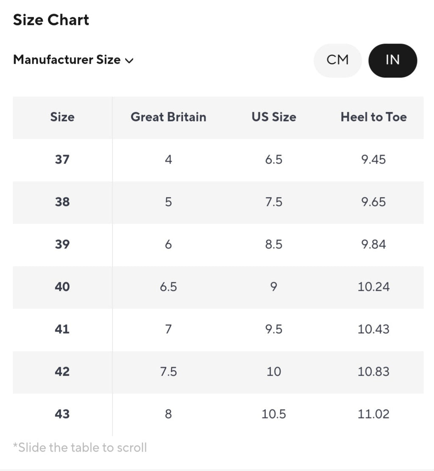Image resolution: width=434 pixels, height=471 pixels.
Task: Click the Great Britain column header
Action: [x=168, y=117]
